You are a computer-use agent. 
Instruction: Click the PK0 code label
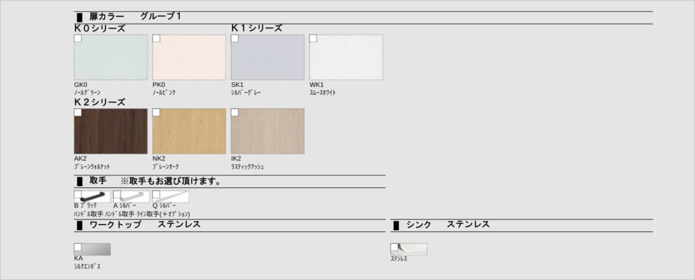pyautogui.click(x=159, y=84)
